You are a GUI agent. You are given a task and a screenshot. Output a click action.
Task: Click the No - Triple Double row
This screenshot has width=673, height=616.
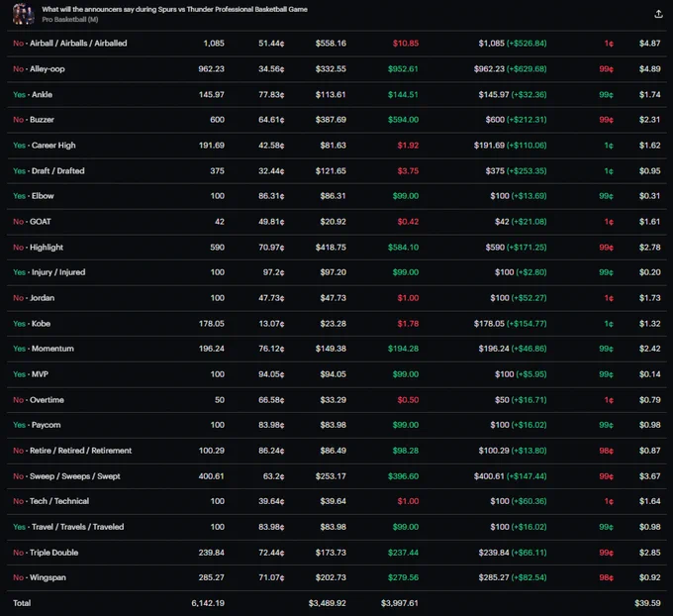[336, 553]
